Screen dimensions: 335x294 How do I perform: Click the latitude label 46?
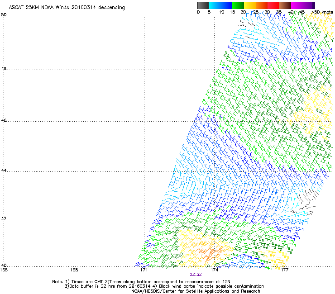coord(4,120)
